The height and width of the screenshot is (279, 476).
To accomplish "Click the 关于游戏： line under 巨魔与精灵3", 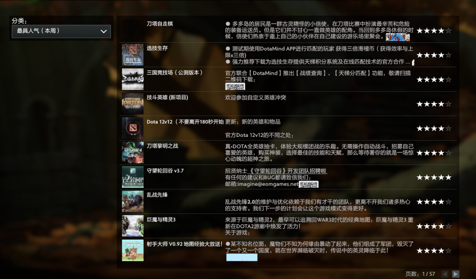I will [238, 232].
